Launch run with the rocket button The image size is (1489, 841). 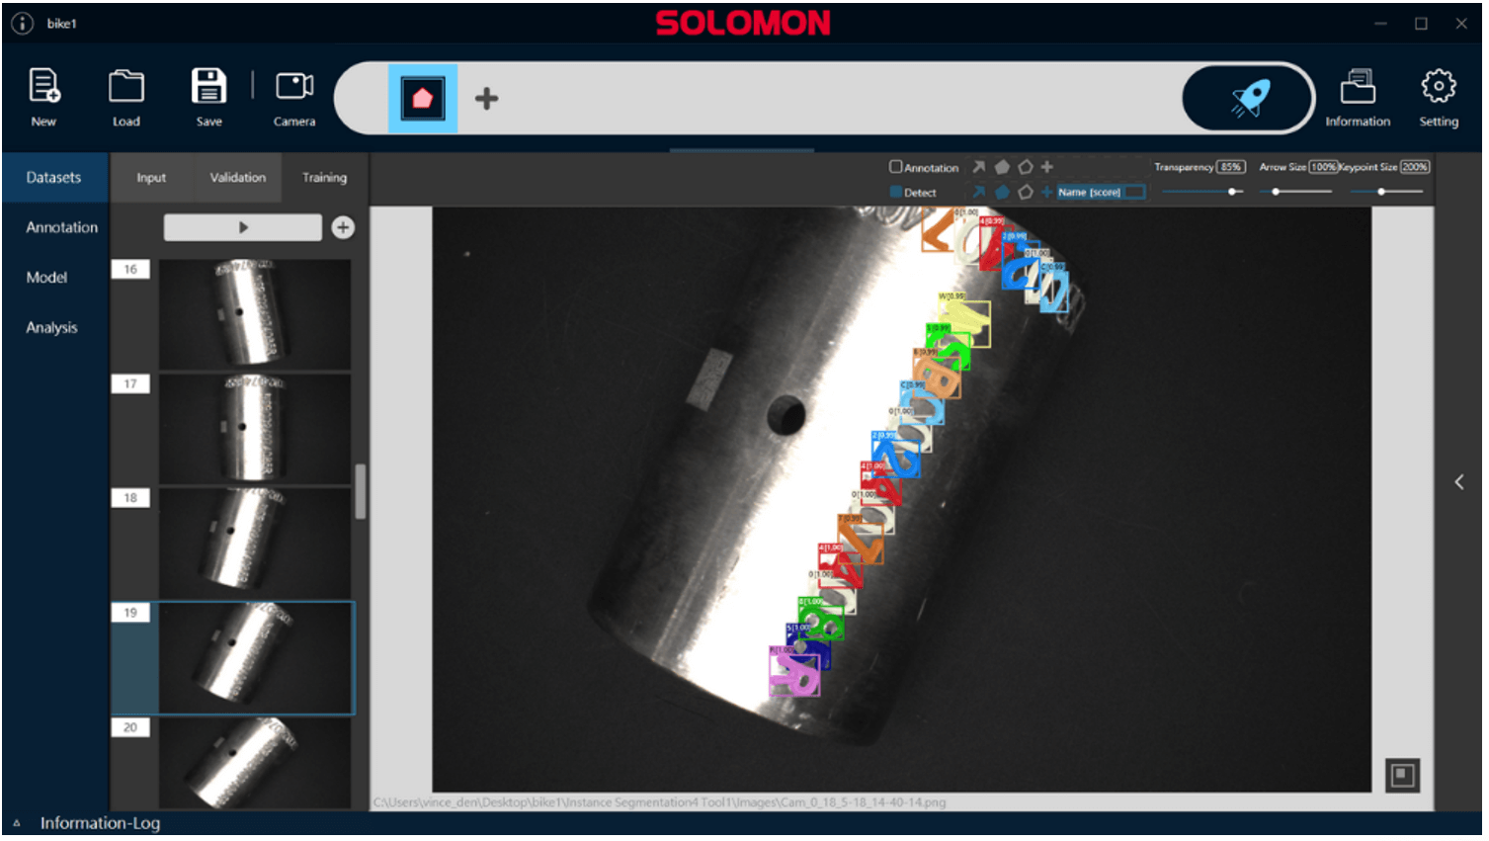click(x=1249, y=99)
